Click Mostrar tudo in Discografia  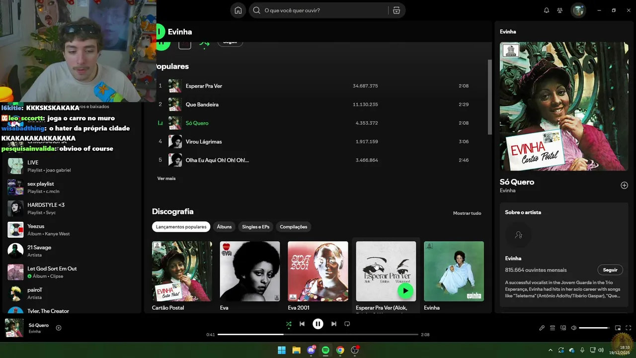point(467,213)
